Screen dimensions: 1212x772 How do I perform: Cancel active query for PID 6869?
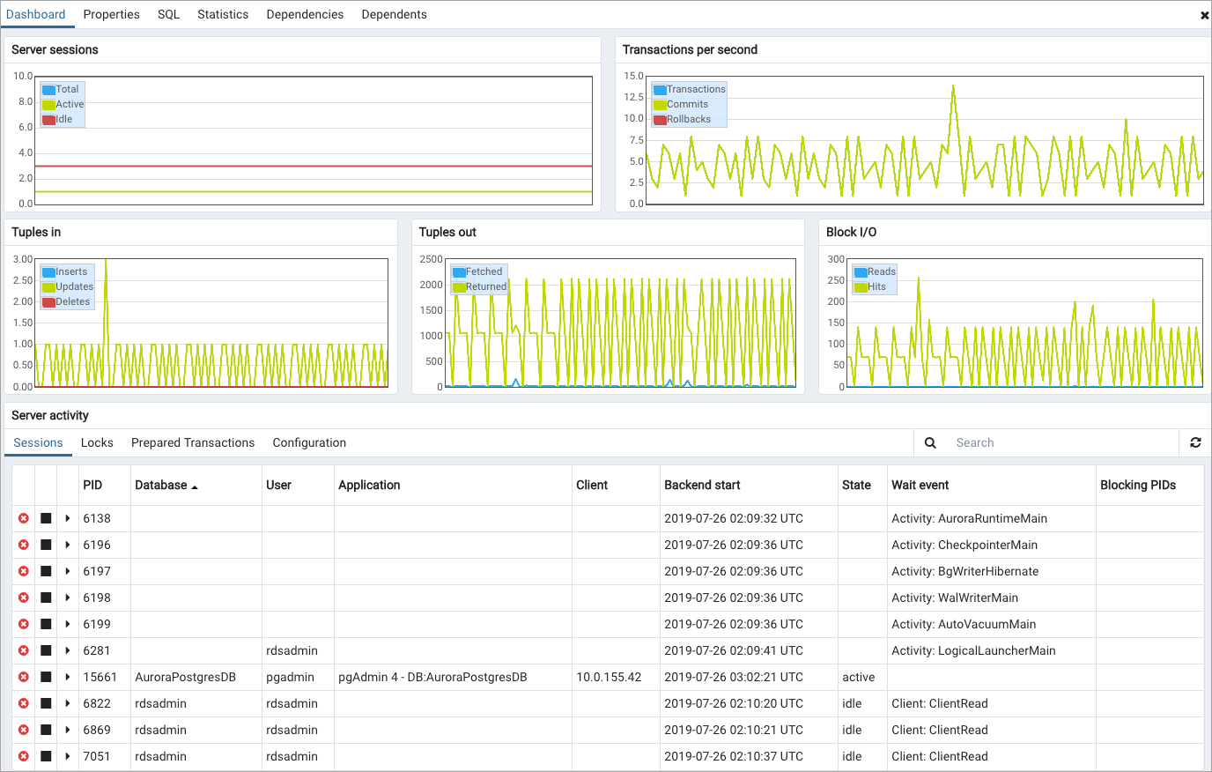click(x=46, y=730)
